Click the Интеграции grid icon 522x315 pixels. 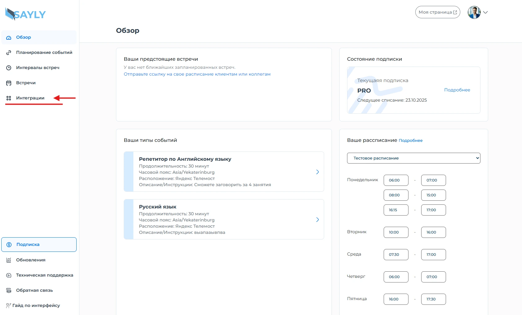pos(9,98)
